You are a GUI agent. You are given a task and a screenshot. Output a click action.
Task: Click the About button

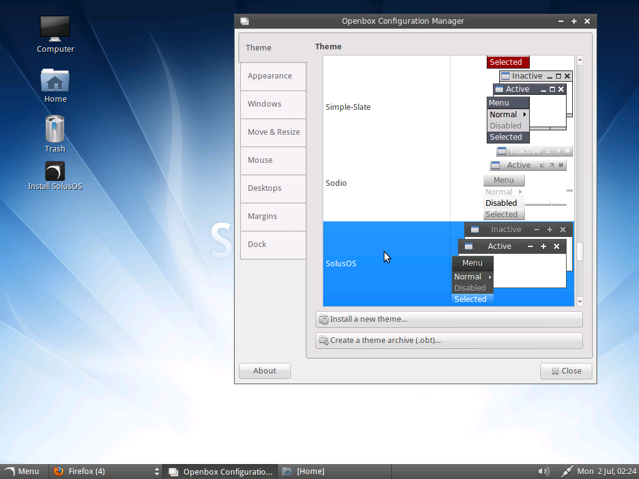click(265, 371)
